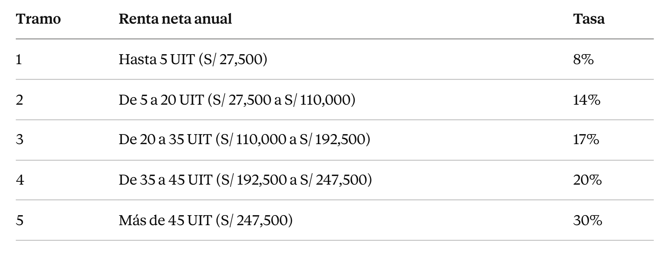
Task: Select the Más de 45 UIT cell
Action: pyautogui.click(x=205, y=220)
